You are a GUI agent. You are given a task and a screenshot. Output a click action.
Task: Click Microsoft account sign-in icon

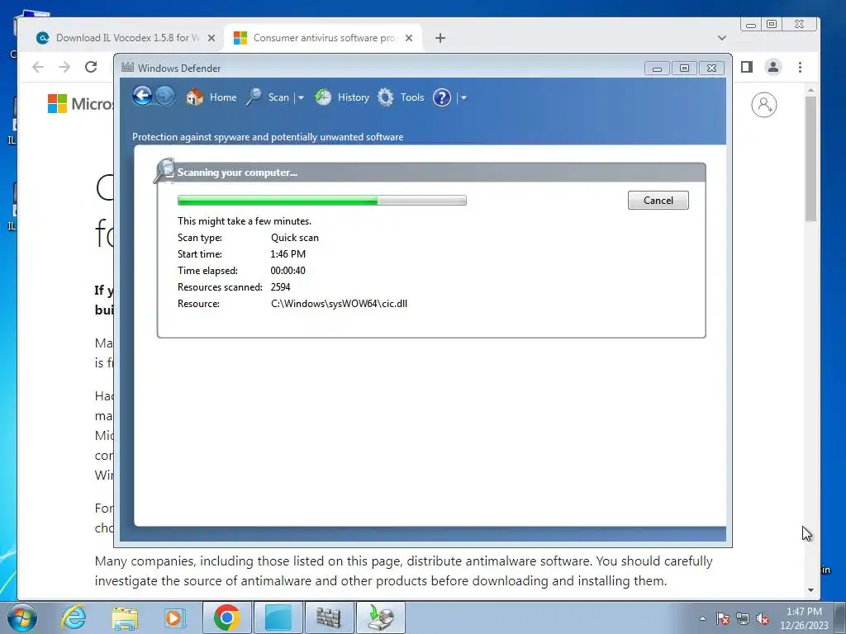pos(764,105)
